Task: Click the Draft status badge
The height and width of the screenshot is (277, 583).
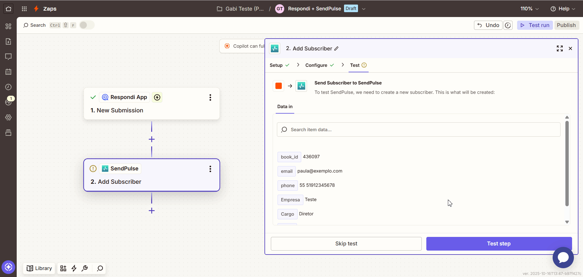Action: click(351, 9)
